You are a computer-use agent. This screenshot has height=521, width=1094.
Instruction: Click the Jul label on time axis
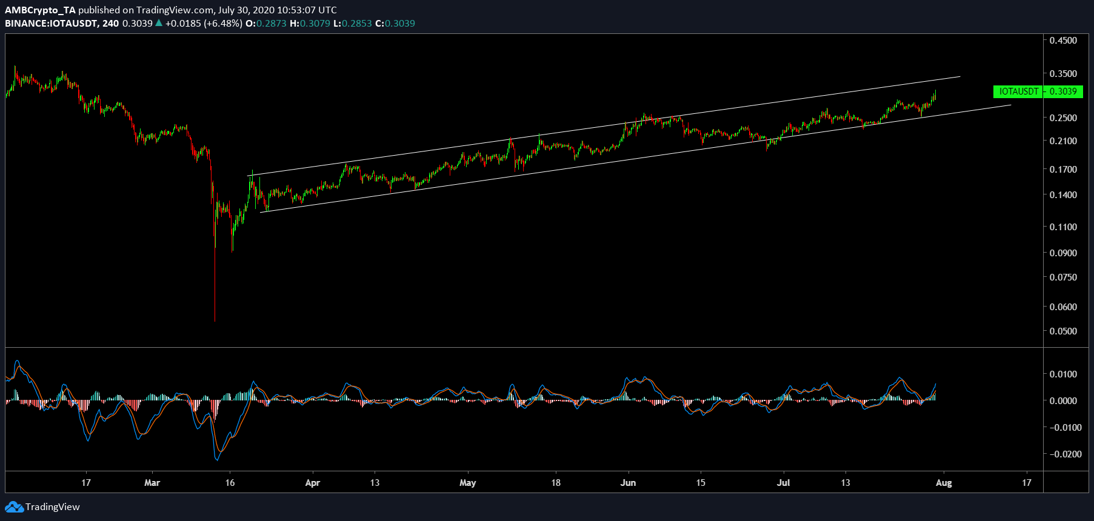(x=784, y=483)
